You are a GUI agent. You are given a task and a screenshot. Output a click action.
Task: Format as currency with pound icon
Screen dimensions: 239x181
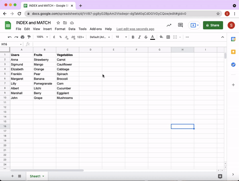[x=54, y=37]
